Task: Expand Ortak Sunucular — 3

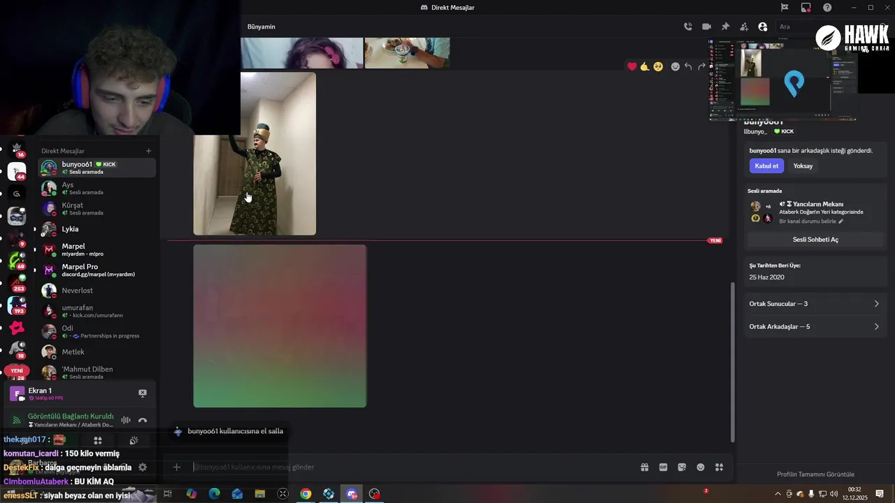Action: click(x=815, y=304)
